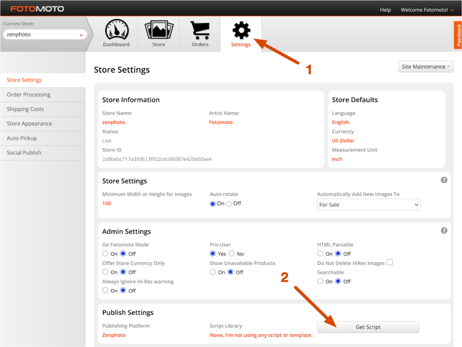Open the Site Maintenance dropdown

click(x=426, y=67)
